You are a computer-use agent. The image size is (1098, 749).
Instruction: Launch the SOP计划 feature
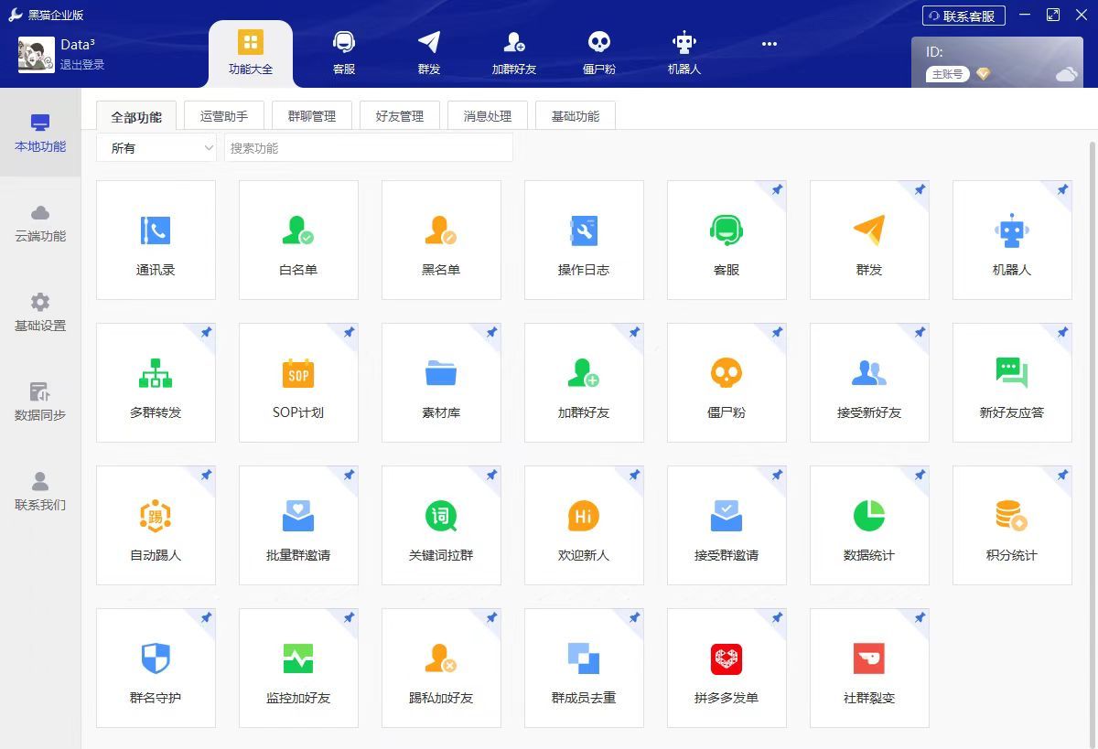(298, 382)
